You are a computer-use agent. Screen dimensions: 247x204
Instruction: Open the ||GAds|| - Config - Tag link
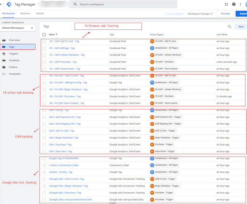pos(61,172)
